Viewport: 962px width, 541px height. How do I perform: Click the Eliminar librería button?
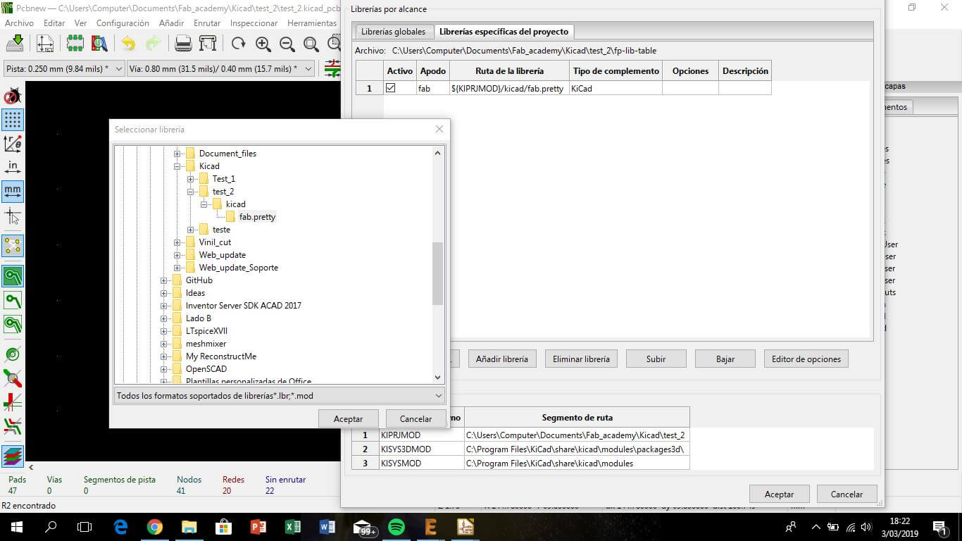pyautogui.click(x=582, y=359)
